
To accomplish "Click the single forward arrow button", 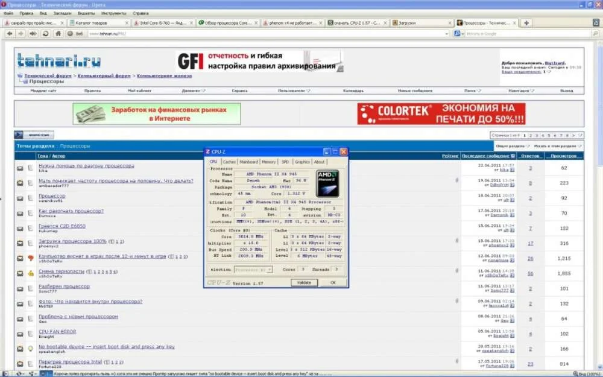I will [x=21, y=33].
